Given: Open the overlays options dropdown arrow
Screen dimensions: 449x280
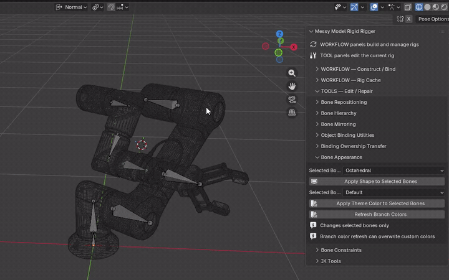Looking at the screenshot, I should pyautogui.click(x=382, y=7).
